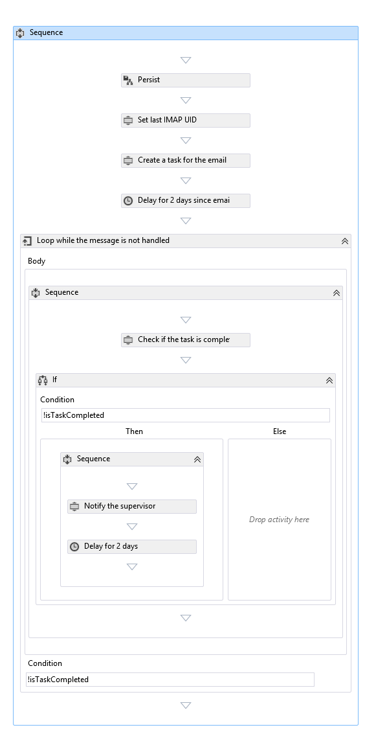Click the Persist activity icon
The height and width of the screenshot is (745, 365).
127,80
